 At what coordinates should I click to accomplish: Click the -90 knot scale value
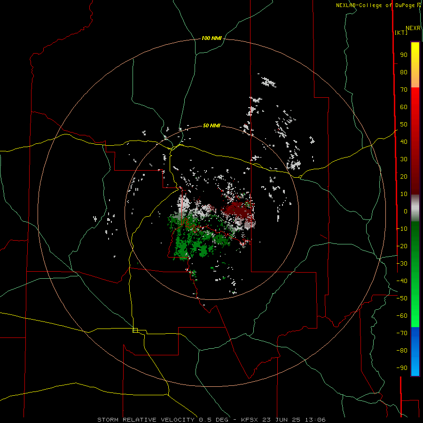click(x=402, y=368)
